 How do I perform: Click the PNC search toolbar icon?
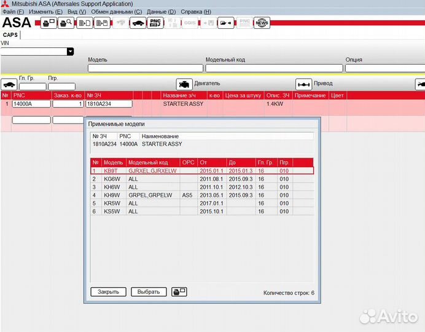click(156, 23)
